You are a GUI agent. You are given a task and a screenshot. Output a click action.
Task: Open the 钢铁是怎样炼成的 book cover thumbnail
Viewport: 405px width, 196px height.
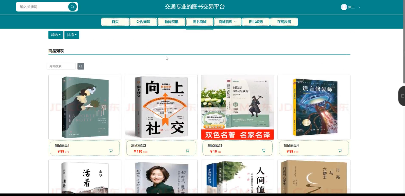(237, 107)
